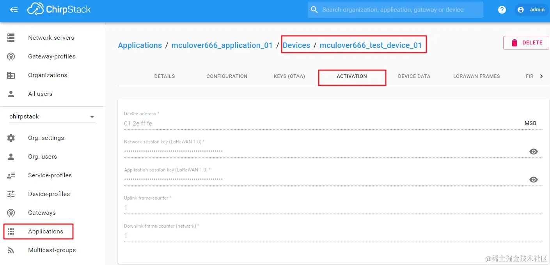
Task: Click the Multicast-groups RSS icon
Action: tap(11, 250)
